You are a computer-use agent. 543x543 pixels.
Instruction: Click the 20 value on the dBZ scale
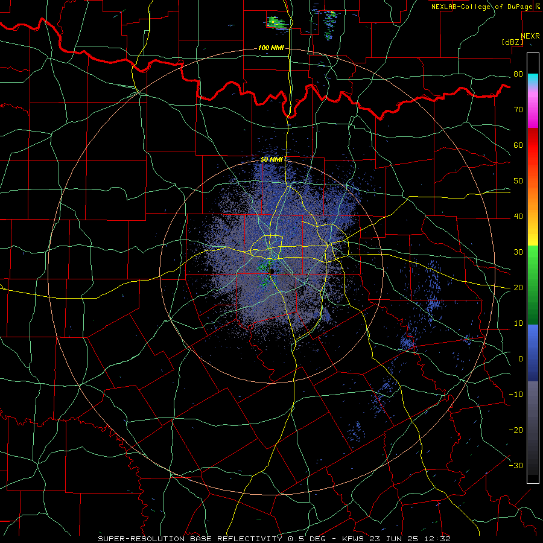click(x=518, y=288)
